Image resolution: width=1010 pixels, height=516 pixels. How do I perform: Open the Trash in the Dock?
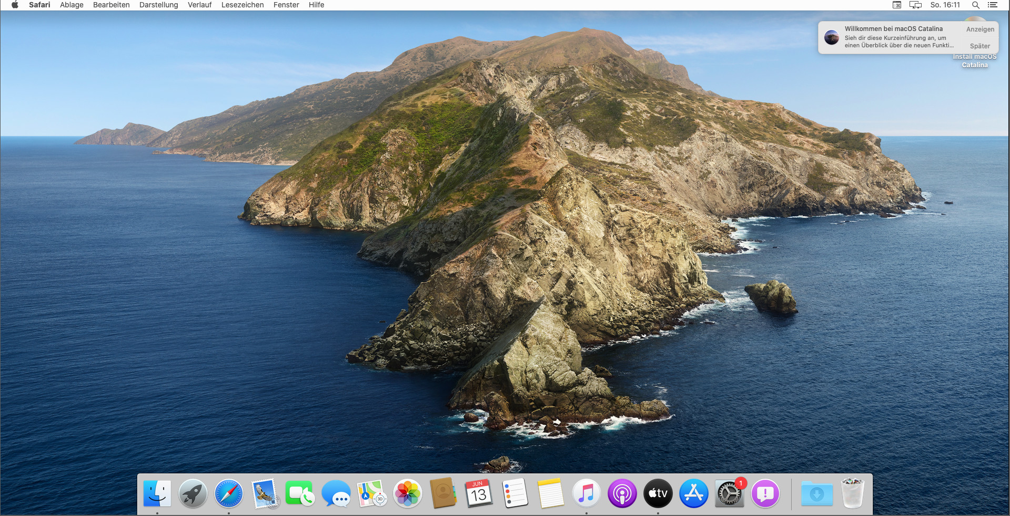853,493
